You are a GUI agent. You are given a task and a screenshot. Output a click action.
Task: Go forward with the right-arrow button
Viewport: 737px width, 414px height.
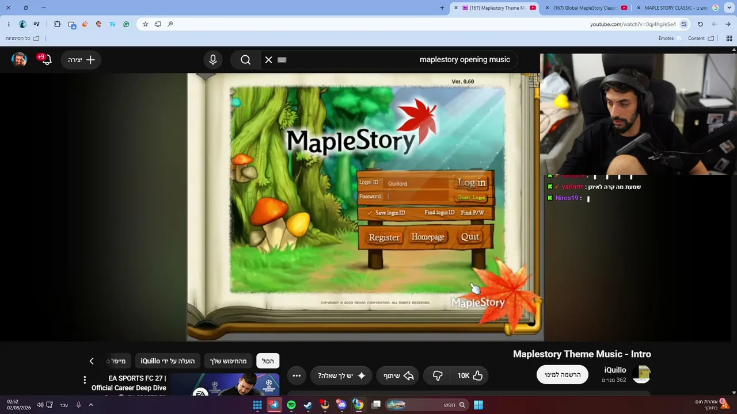(x=728, y=24)
